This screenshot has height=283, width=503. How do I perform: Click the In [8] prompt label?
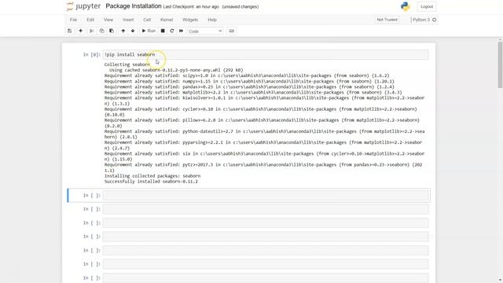(x=92, y=54)
